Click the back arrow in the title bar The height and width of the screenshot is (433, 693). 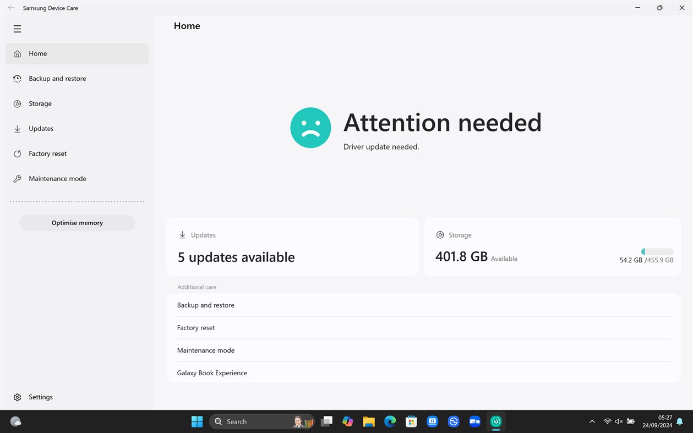(x=10, y=8)
